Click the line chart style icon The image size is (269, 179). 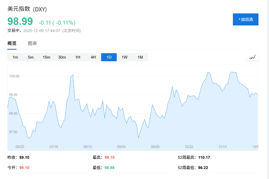tap(252, 57)
